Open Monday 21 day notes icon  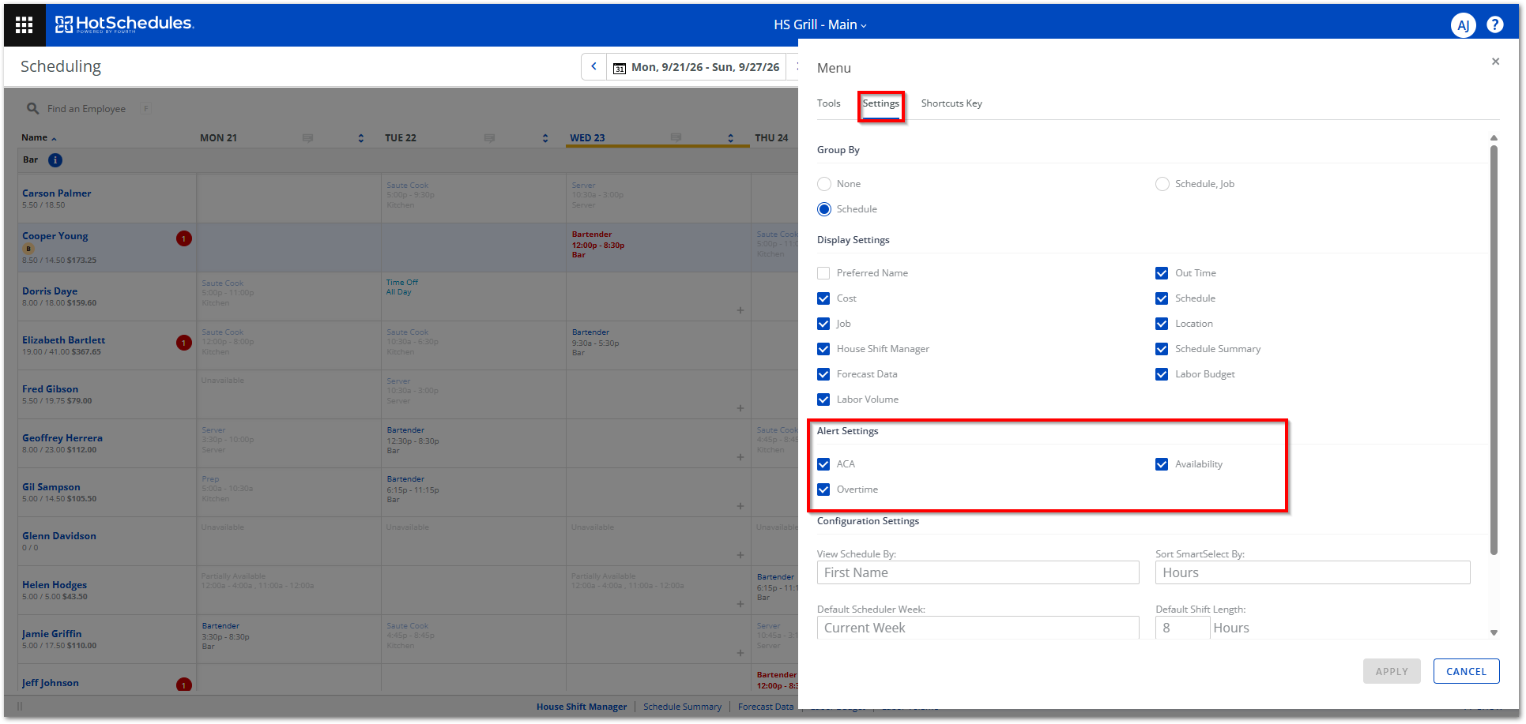click(x=307, y=138)
